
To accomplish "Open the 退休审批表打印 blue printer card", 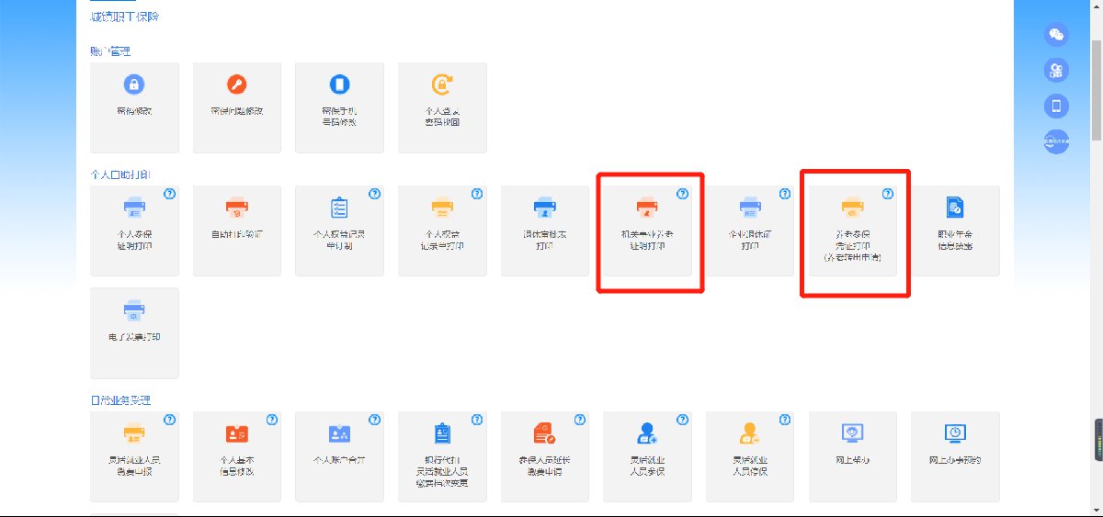I will [545, 230].
